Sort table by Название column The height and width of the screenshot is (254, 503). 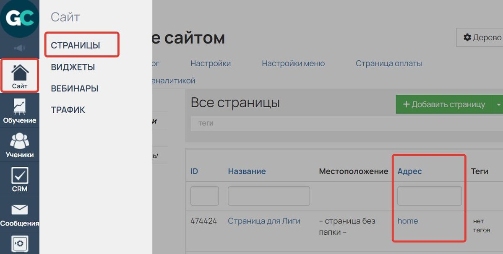click(x=247, y=171)
